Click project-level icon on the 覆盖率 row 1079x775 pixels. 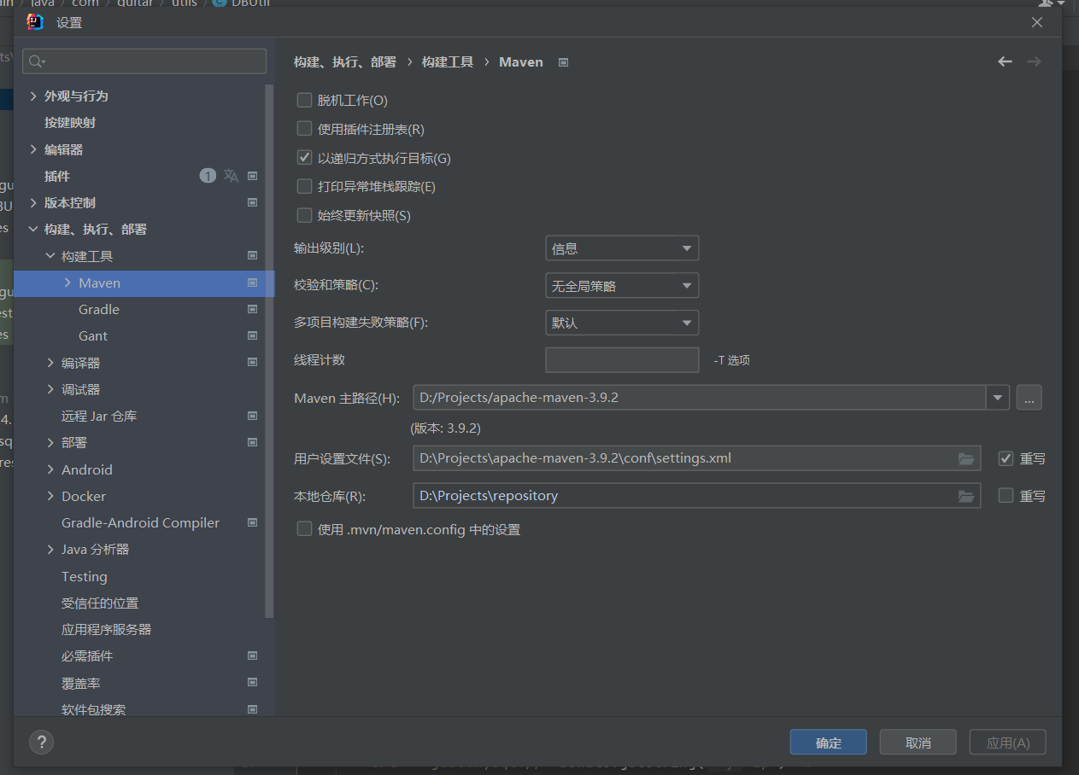(252, 683)
